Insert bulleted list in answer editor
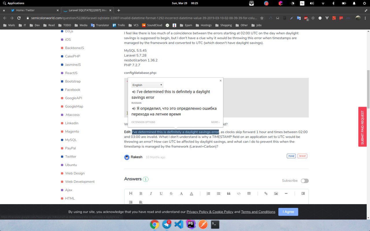This screenshot has height=231, width=370. pos(219,193)
